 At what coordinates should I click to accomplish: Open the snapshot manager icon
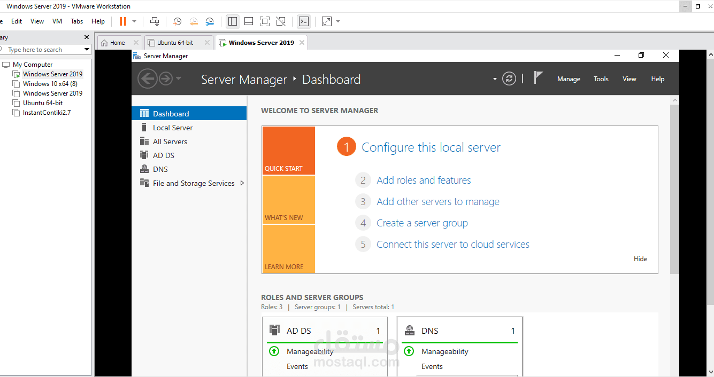point(210,21)
